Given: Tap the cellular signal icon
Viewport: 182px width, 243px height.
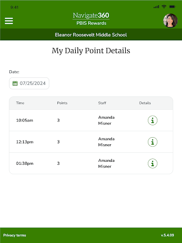Looking at the screenshot, I should [x=156, y=7].
